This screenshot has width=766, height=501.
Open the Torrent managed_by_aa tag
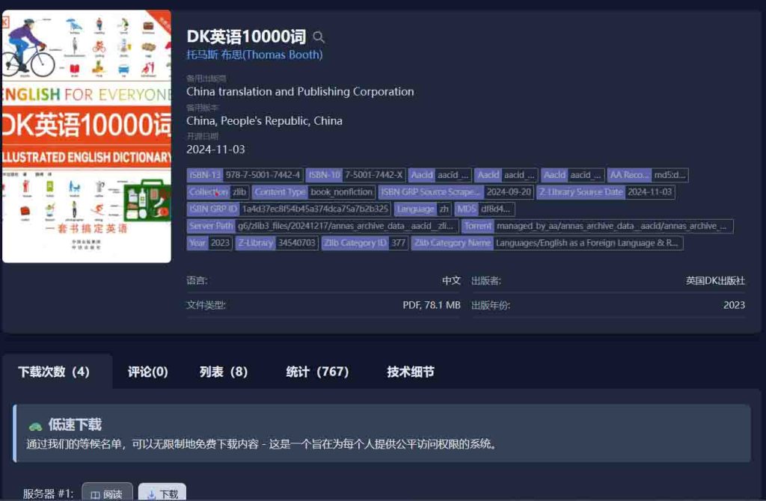click(x=597, y=226)
